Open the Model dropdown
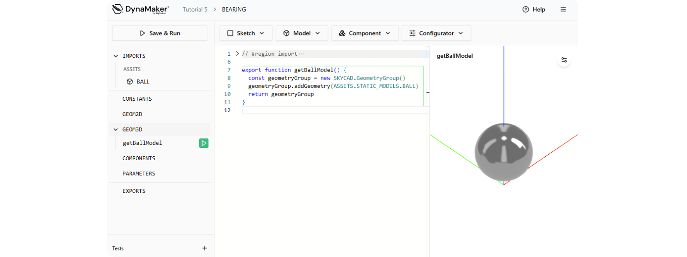Image resolution: width=687 pixels, height=257 pixels. [301, 33]
